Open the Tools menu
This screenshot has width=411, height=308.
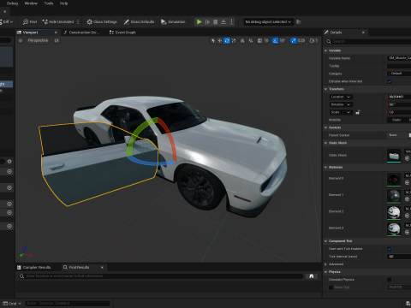pos(49,3)
